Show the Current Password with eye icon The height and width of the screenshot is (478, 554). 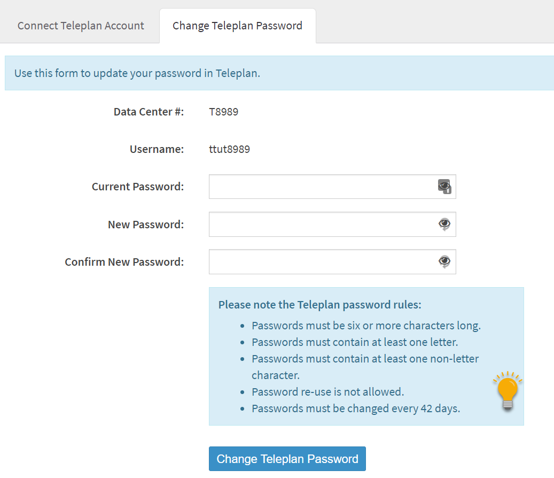click(444, 186)
